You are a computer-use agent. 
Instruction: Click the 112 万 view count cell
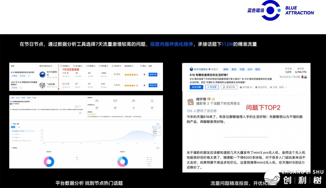point(66,73)
